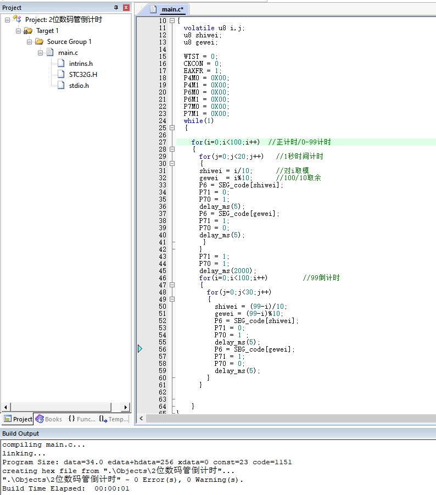
Task: Fold the for-loop block at line 47
Action: (x=172, y=285)
